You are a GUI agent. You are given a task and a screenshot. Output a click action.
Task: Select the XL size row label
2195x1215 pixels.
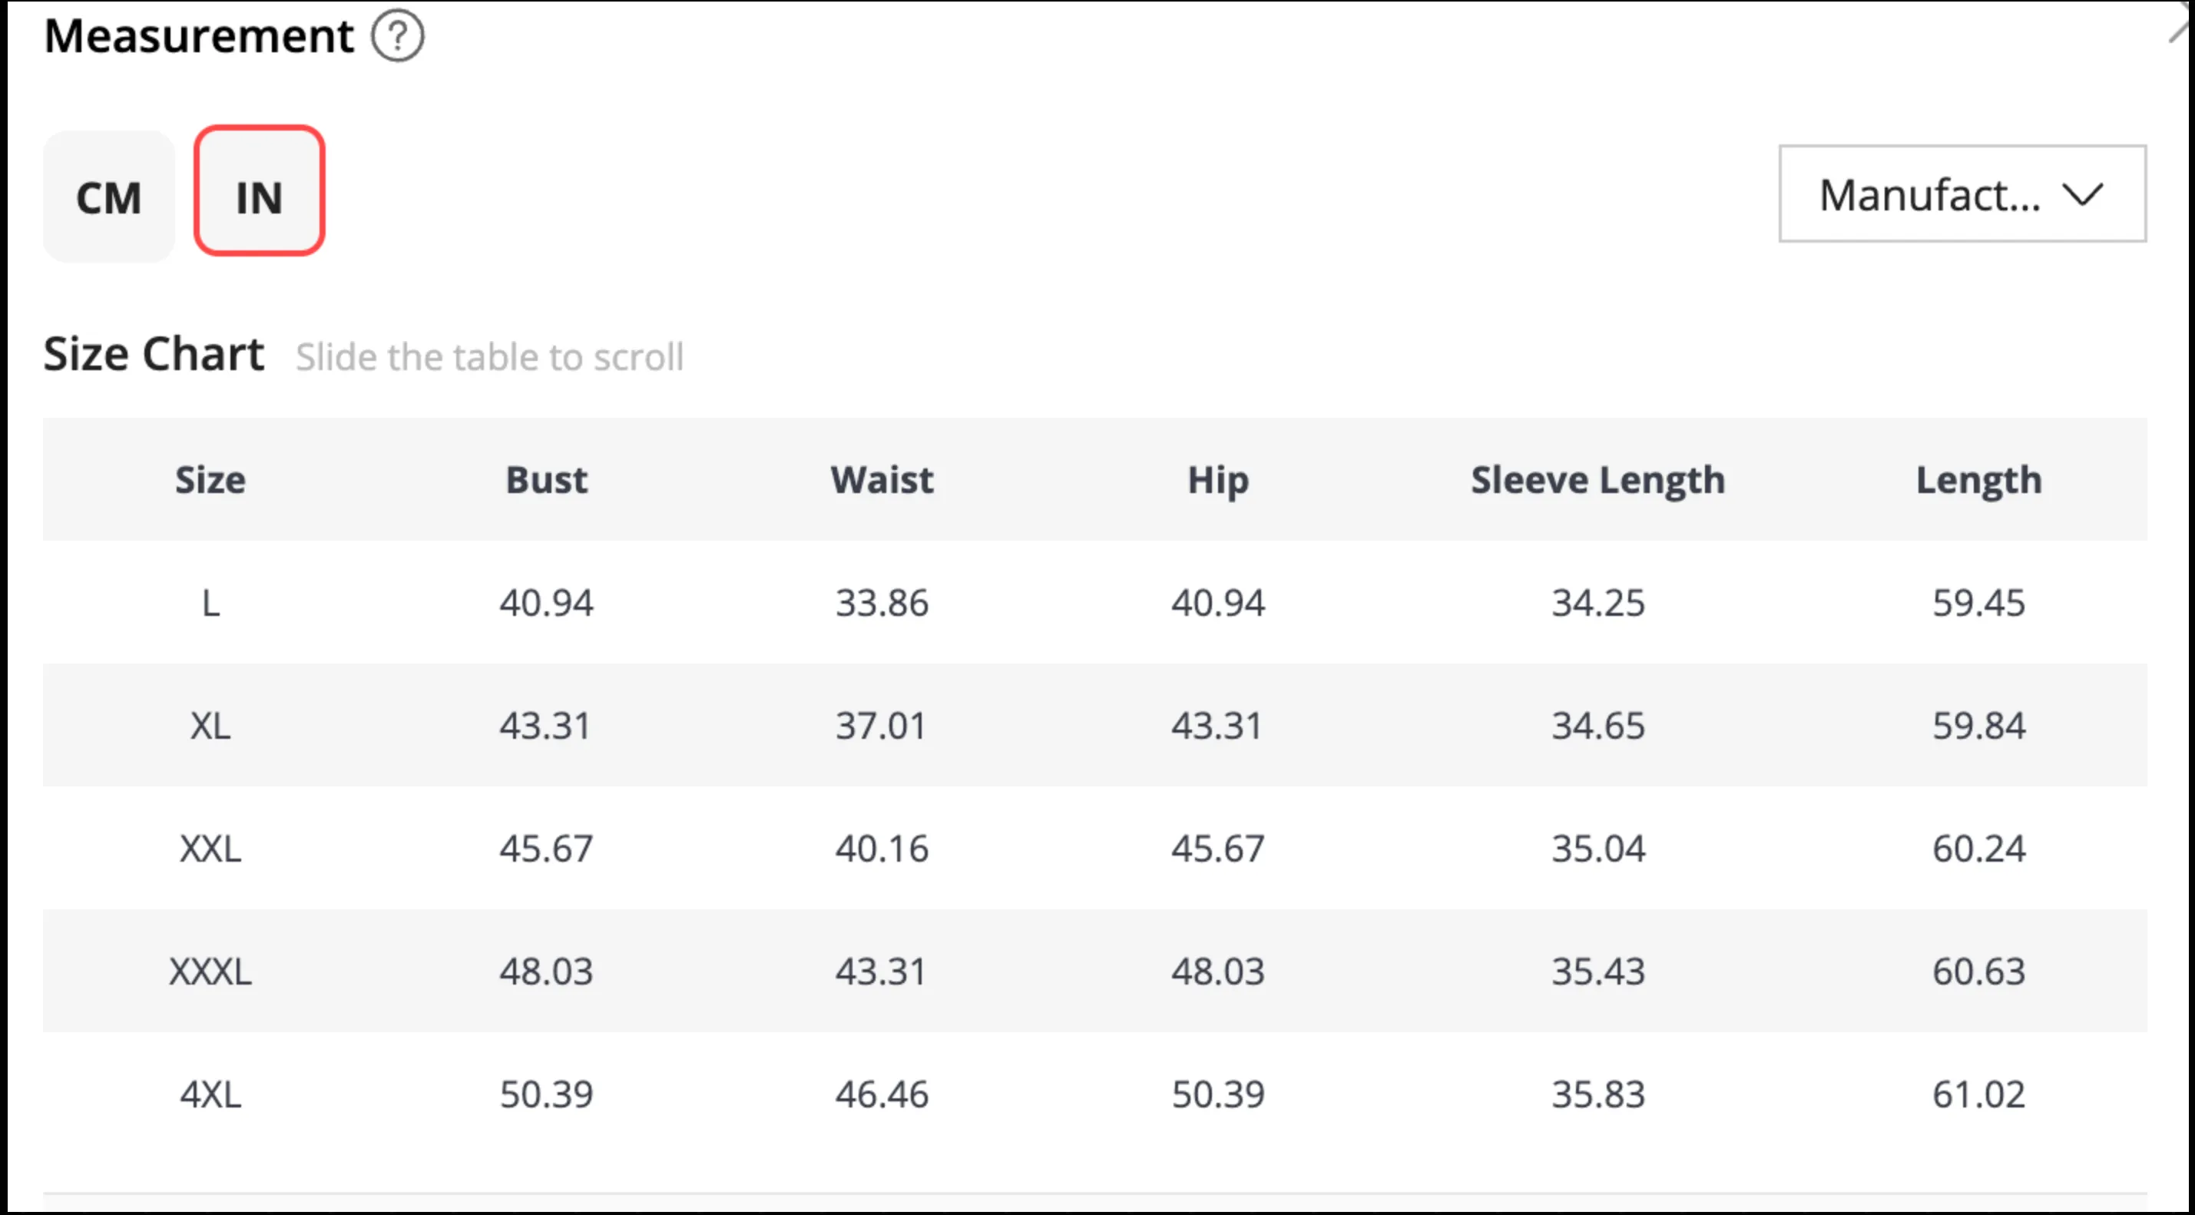(x=210, y=726)
